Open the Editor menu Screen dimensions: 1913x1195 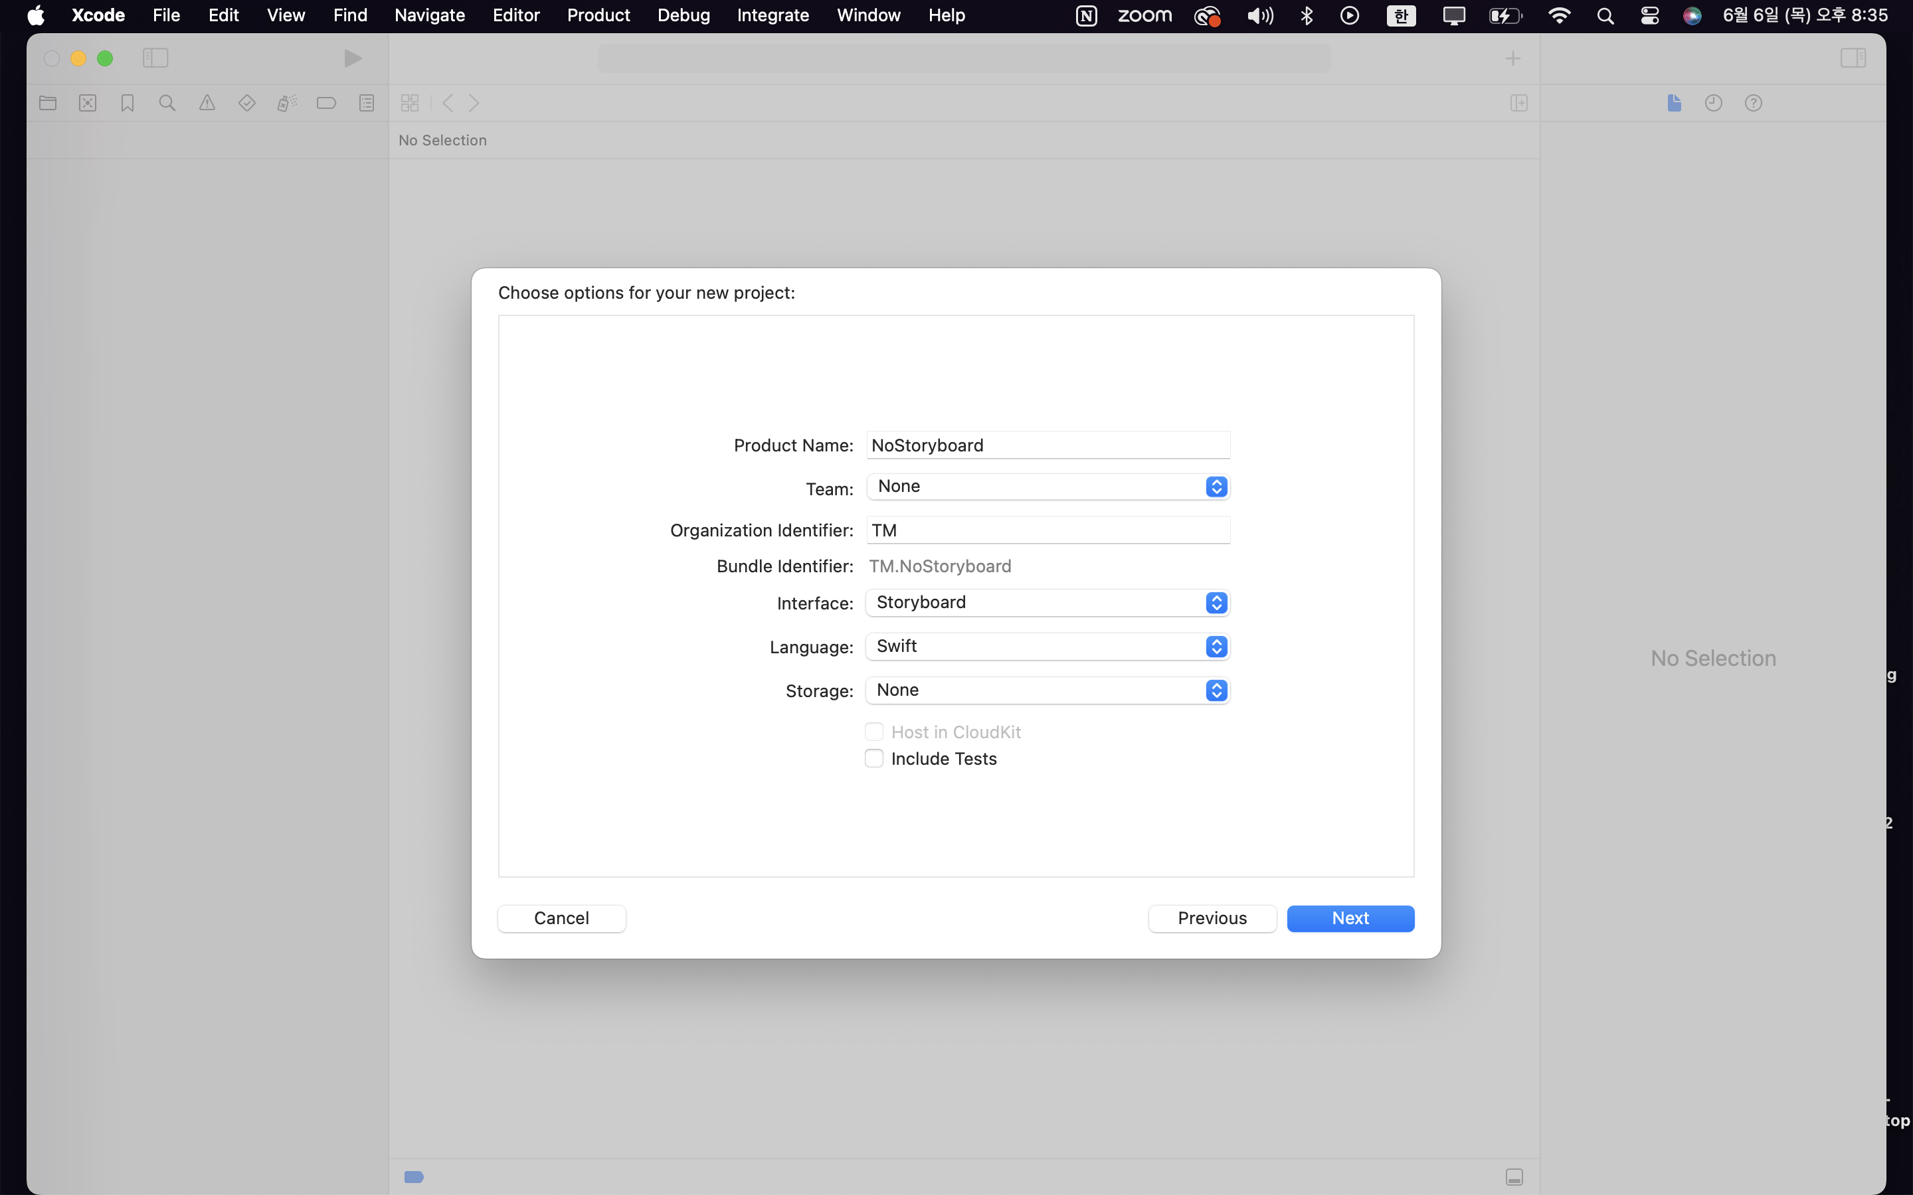pos(515,15)
